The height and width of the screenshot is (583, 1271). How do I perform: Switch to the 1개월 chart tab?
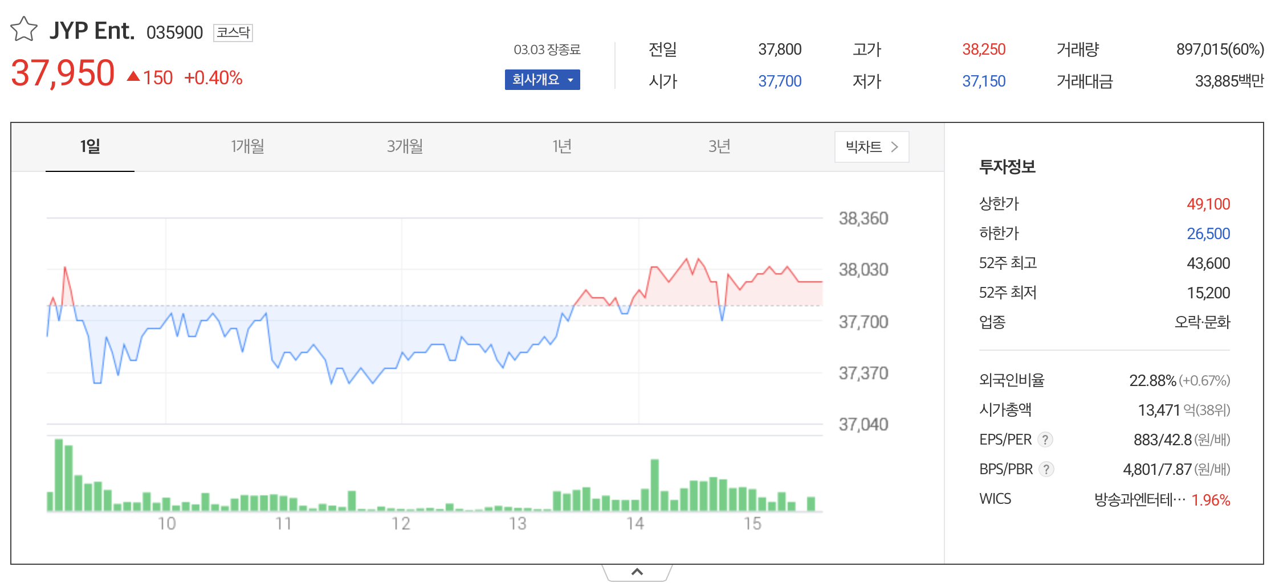(247, 147)
